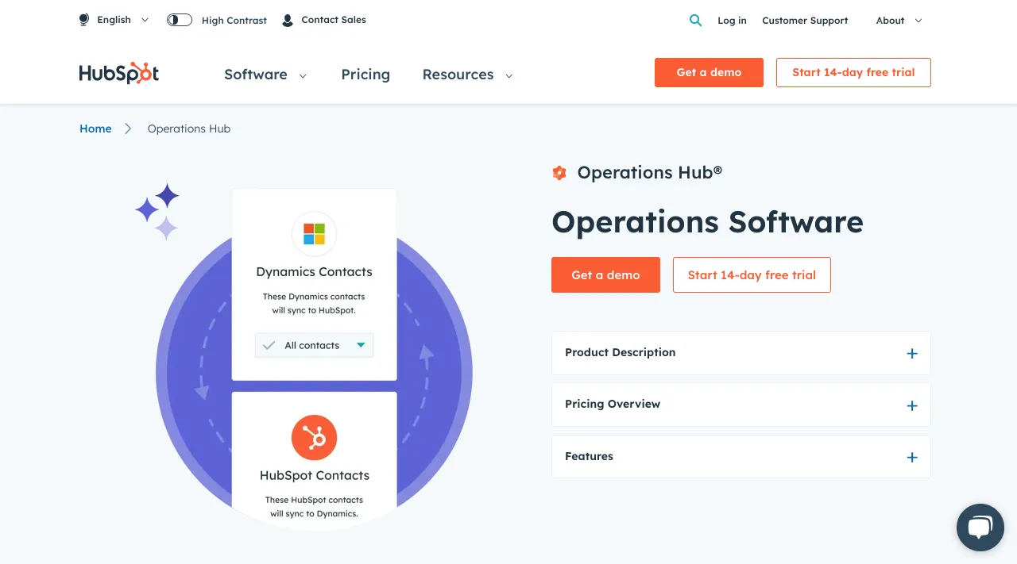
Task: Click the globe language icon
Action: click(x=84, y=20)
